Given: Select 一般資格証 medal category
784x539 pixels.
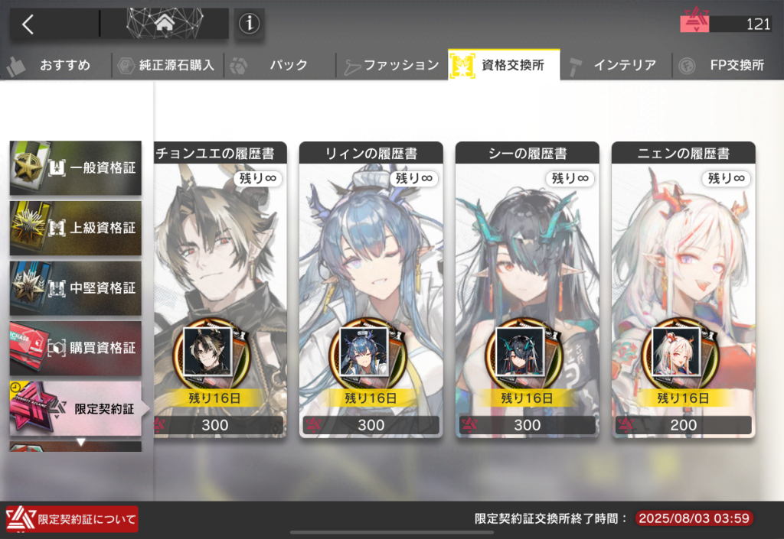Looking at the screenshot, I should click(76, 167).
